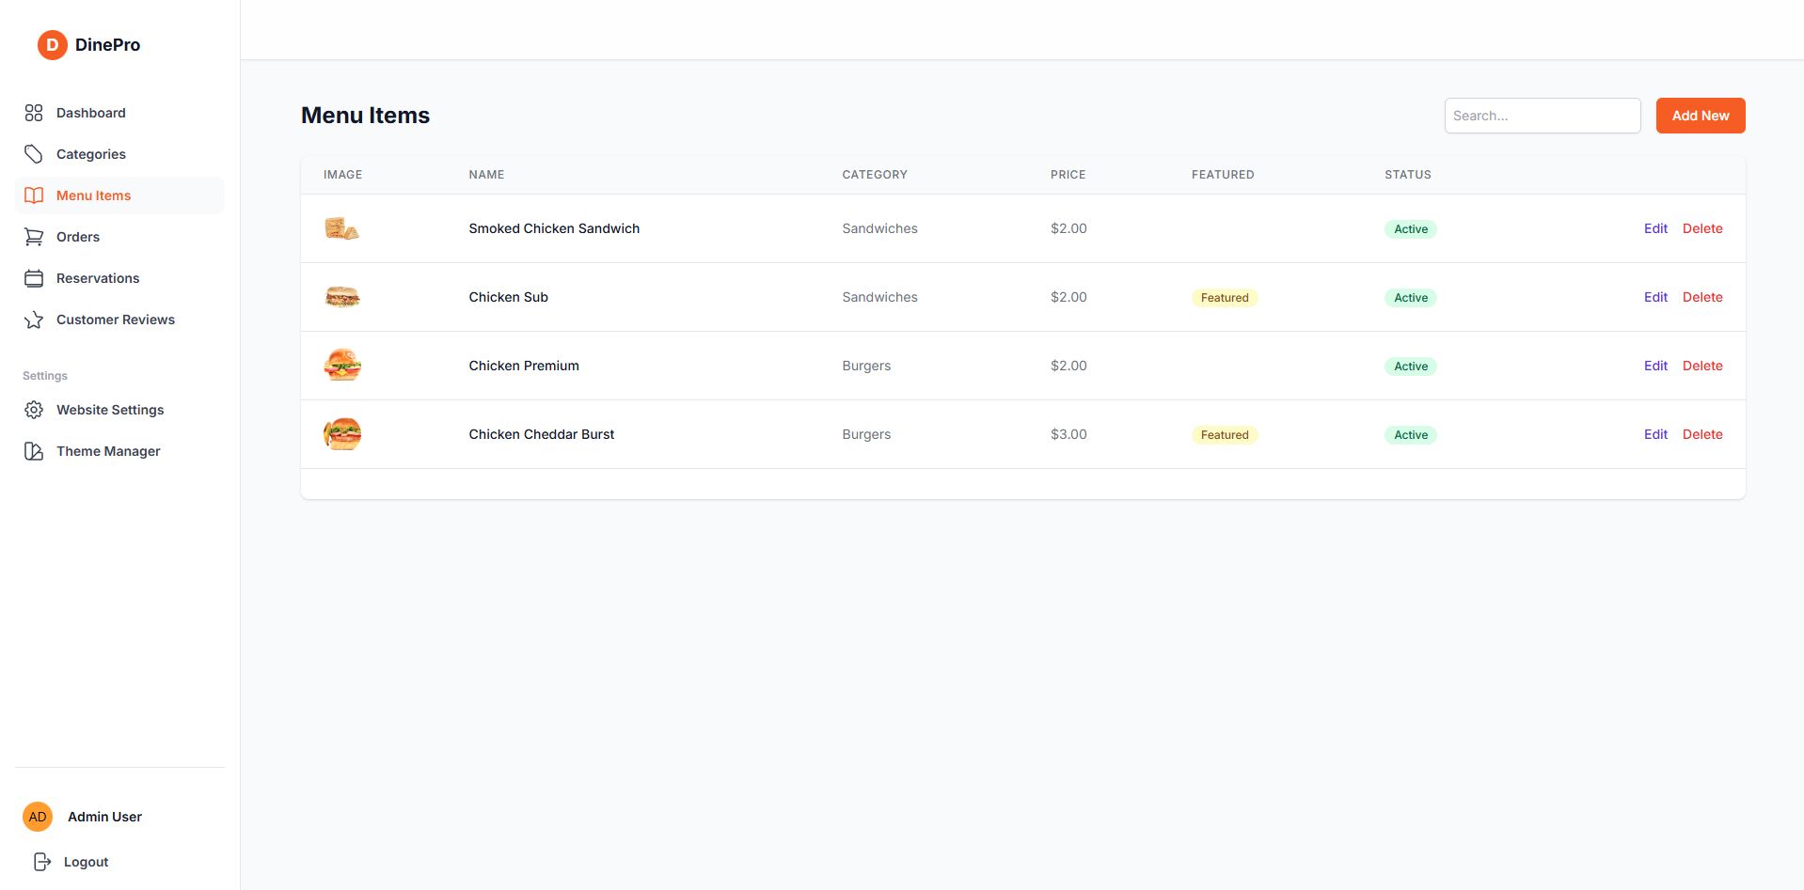Click the DinePro brand name
Image resolution: width=1804 pixels, height=890 pixels.
pyautogui.click(x=107, y=44)
